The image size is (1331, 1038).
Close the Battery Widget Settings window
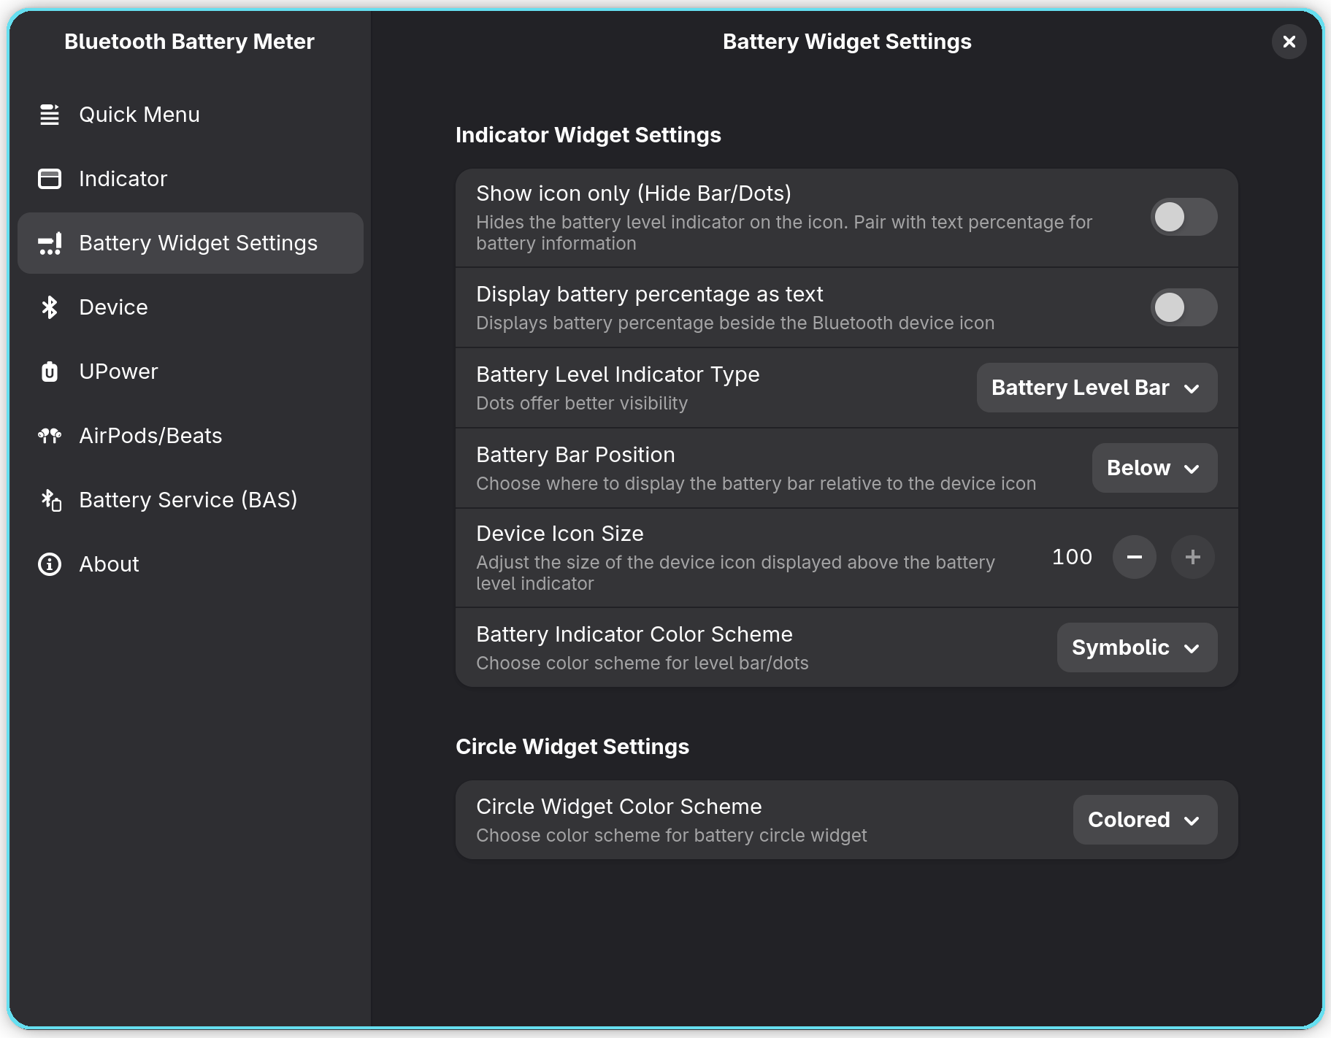[x=1289, y=42]
